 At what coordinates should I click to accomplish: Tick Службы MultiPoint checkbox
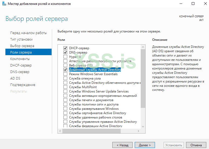pos(65,87)
